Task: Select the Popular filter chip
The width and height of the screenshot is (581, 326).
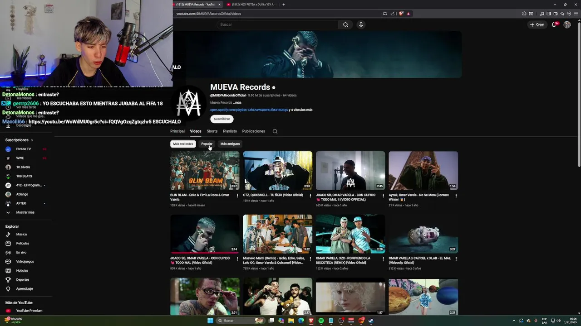Action: (x=207, y=144)
